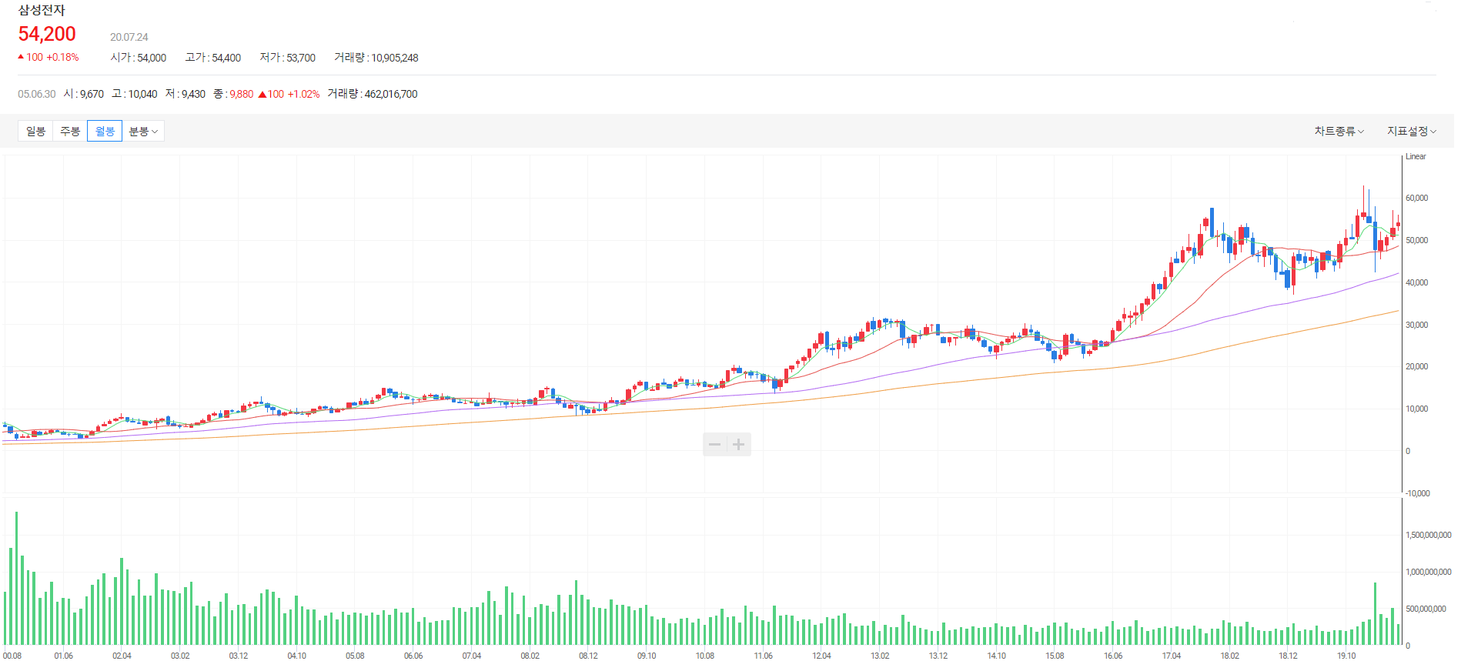Viewport: 1461px width, 671px height.
Task: Select the 주봉 weekly chart tab
Action: (70, 132)
